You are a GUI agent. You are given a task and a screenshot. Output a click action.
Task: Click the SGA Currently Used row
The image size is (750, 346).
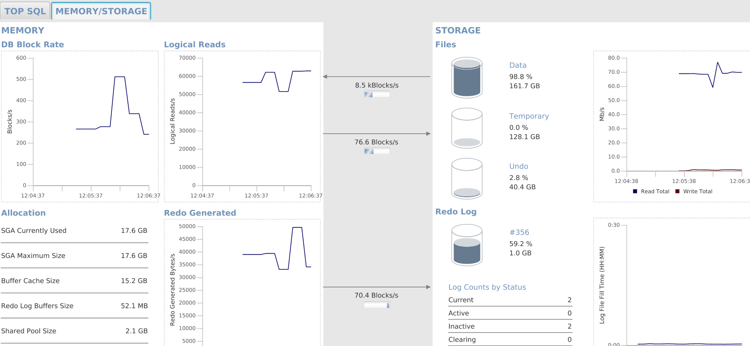click(x=74, y=231)
